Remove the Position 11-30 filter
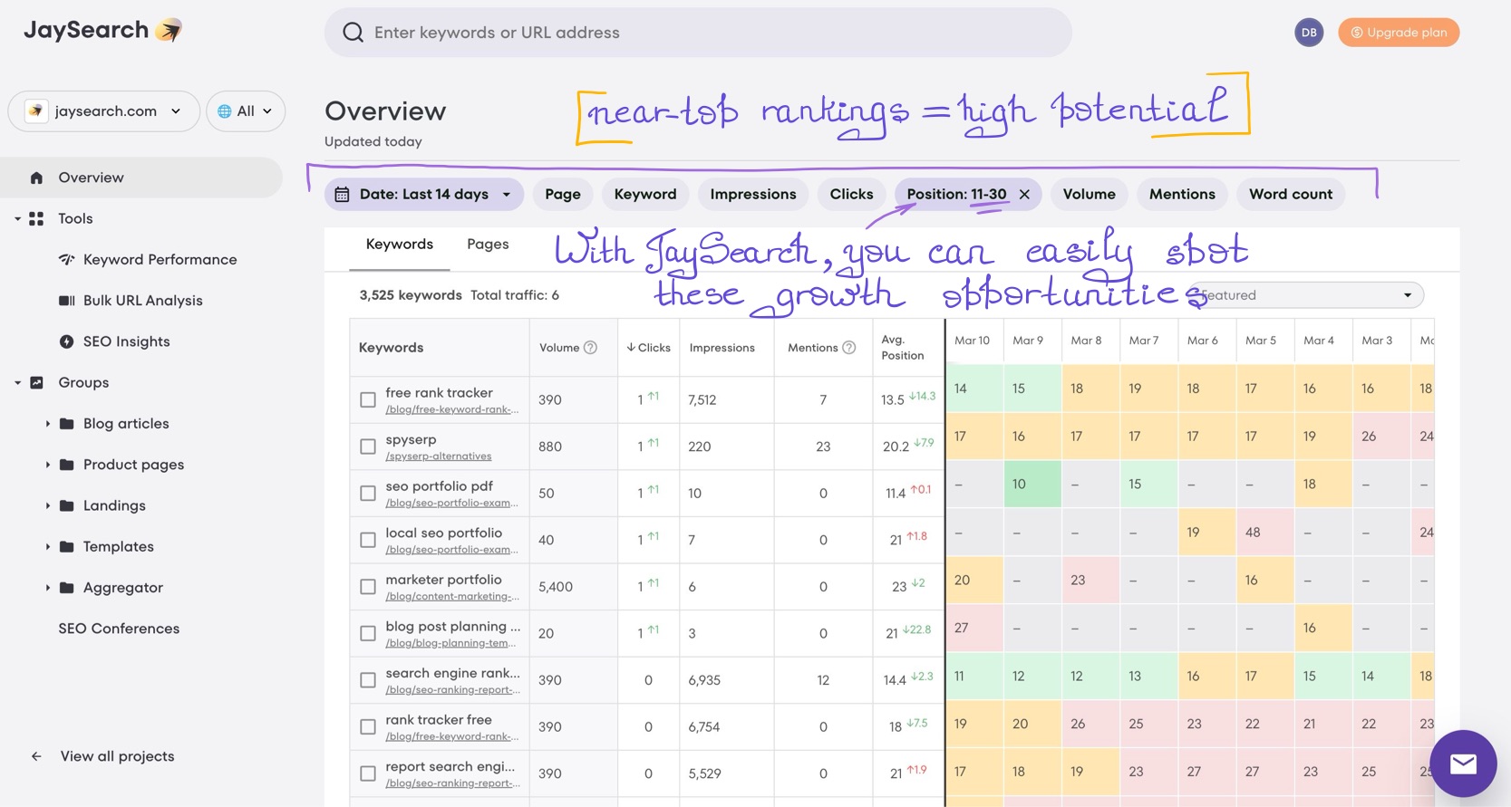Image resolution: width=1511 pixels, height=807 pixels. click(1024, 194)
